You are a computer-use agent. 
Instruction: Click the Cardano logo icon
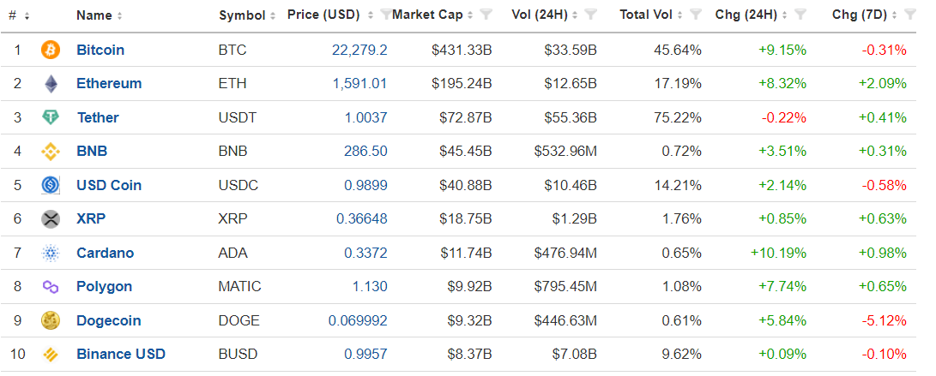(x=51, y=253)
